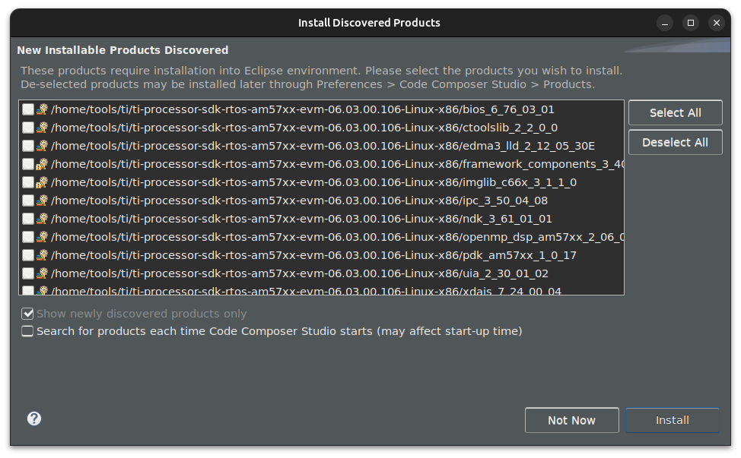Click the product icon beside ndk_3_61_01_01
Screen dimensions: 741x458
pyautogui.click(x=43, y=219)
